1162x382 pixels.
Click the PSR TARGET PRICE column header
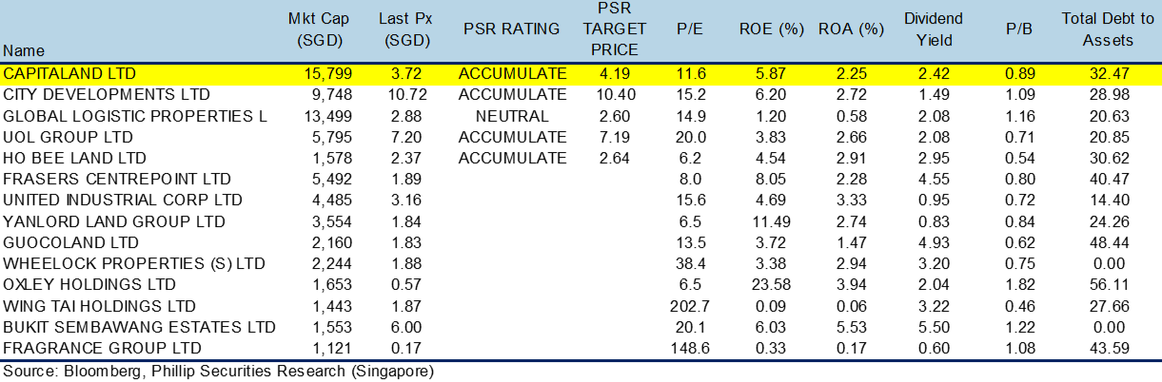pyautogui.click(x=612, y=29)
